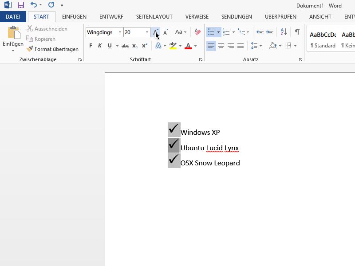Toggle italic (K) formatting
Screen dimensions: 355x266
point(100,46)
